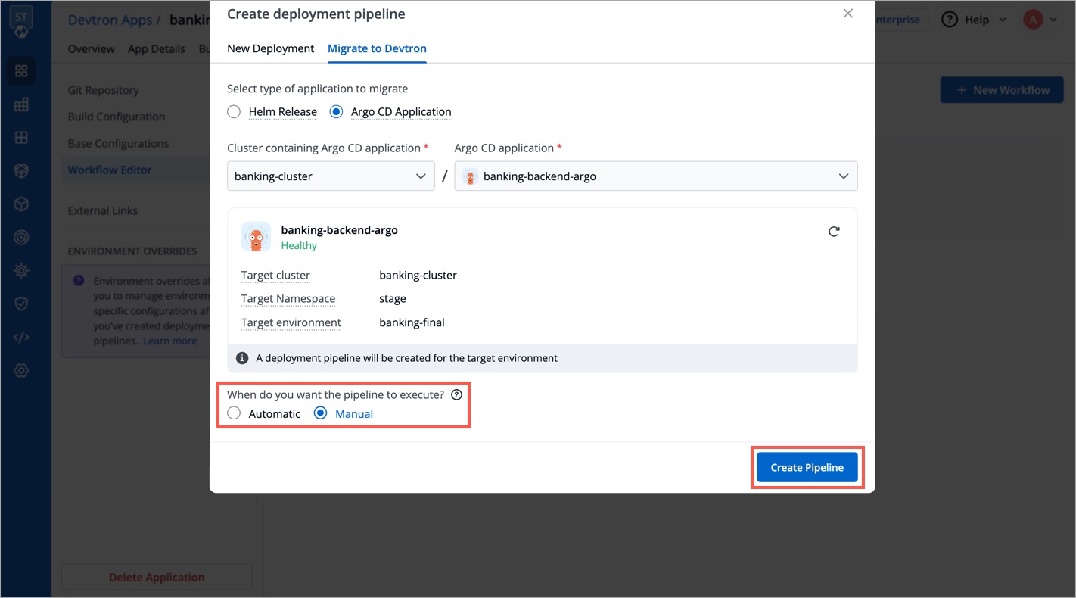Click the Chart Store stacked-box icon
This screenshot has width=1076, height=598.
20,170
